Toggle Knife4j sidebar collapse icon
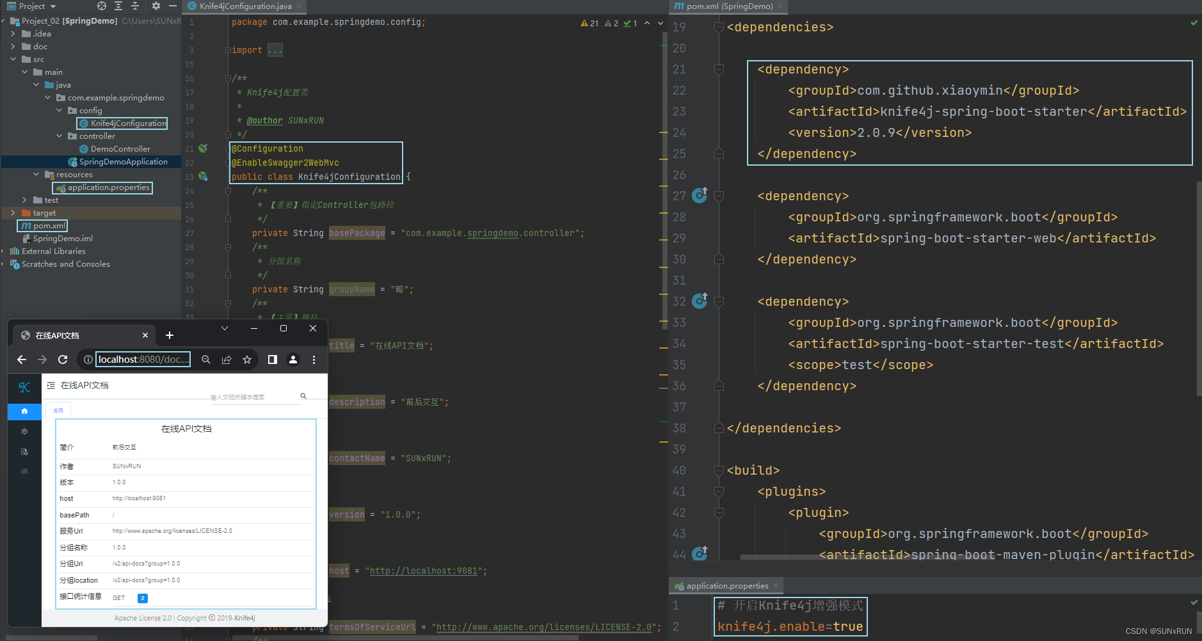The image size is (1202, 641). 51,385
